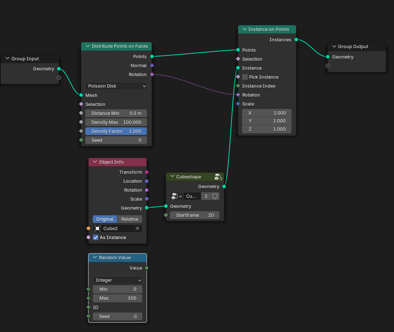
Task: Click the Density Factor slider
Action: (116, 131)
